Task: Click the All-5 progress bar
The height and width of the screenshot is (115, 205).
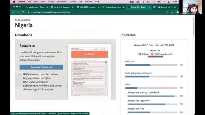Action: 151,88
